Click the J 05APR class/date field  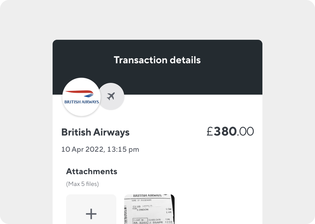[x=156, y=222]
